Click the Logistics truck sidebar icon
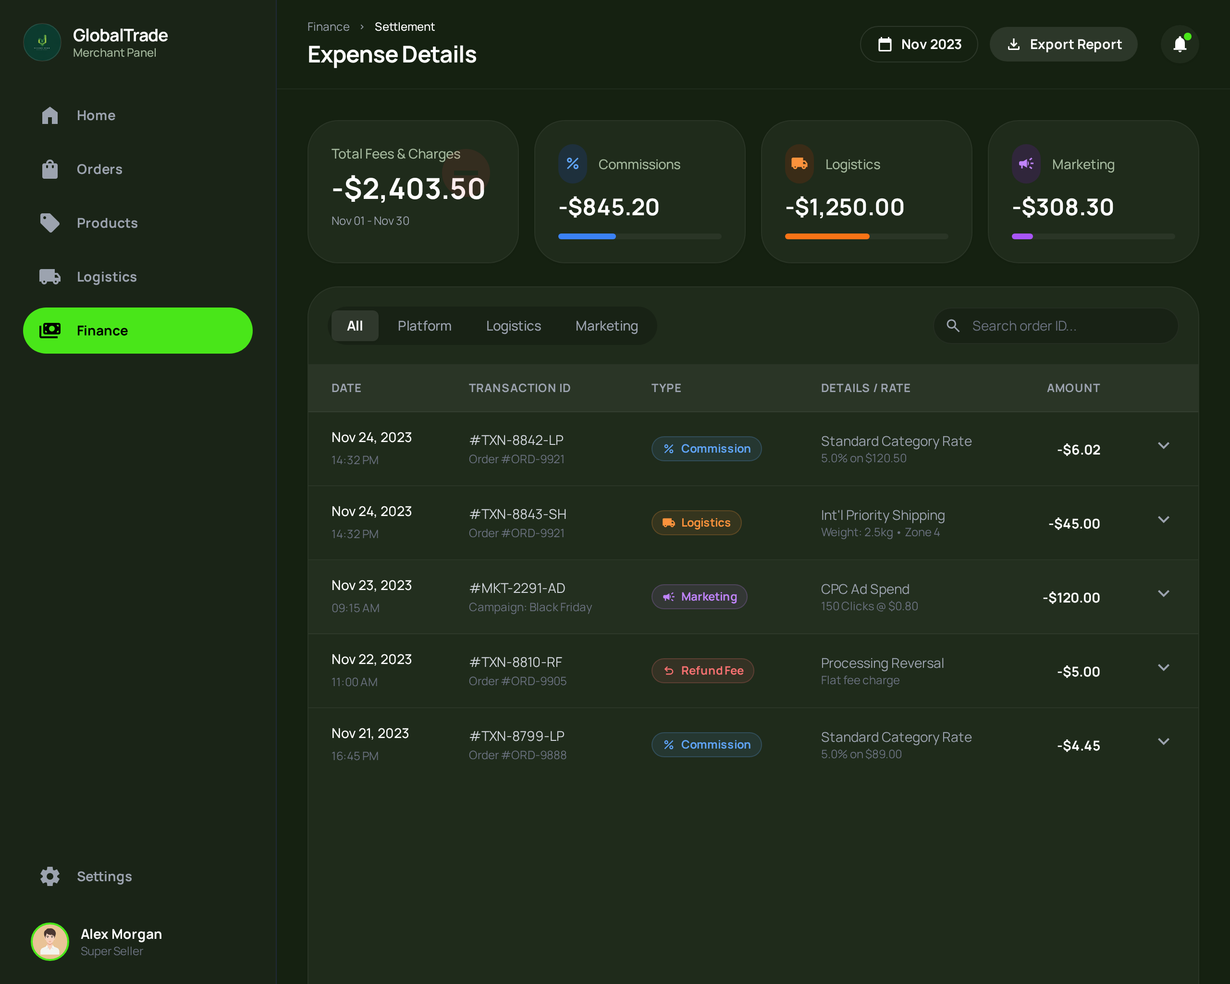This screenshot has height=984, width=1230. 49,277
